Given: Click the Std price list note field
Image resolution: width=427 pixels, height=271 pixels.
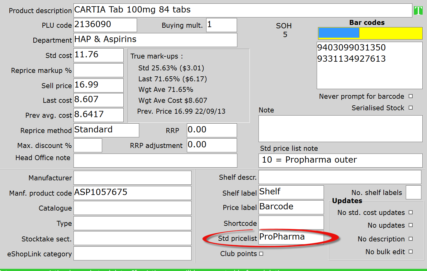Looking at the screenshot, I should point(340,160).
